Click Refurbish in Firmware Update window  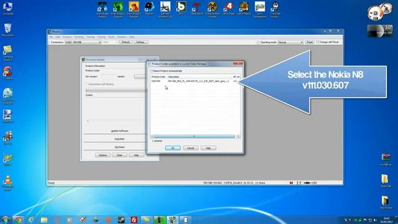tap(119, 139)
